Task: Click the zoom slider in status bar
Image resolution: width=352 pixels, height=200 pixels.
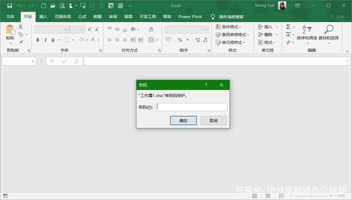Action: [311, 196]
